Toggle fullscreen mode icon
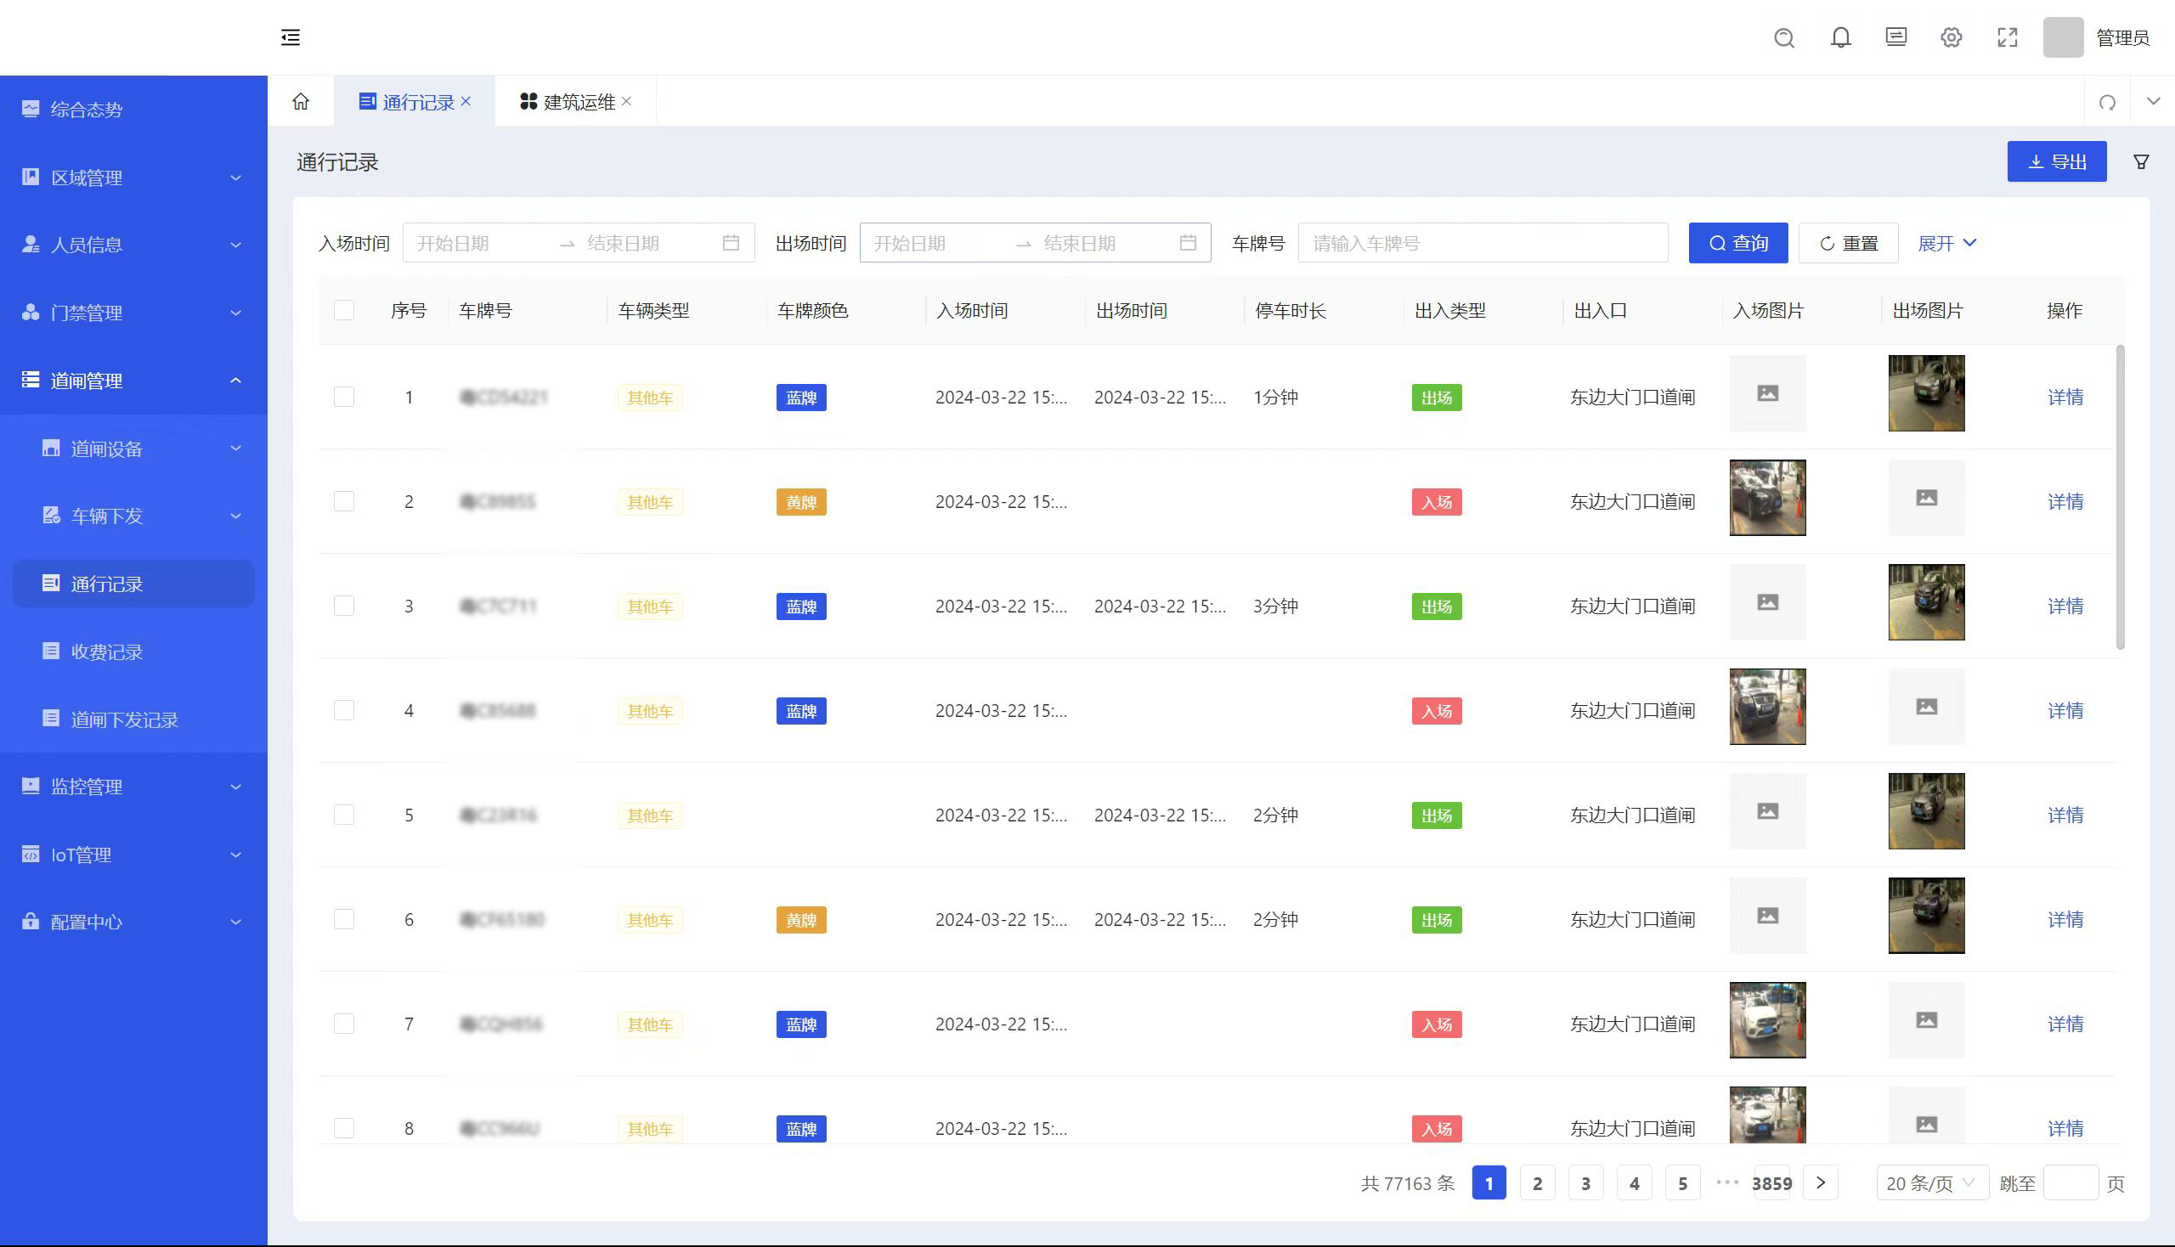Image resolution: width=2175 pixels, height=1247 pixels. 2008,37
